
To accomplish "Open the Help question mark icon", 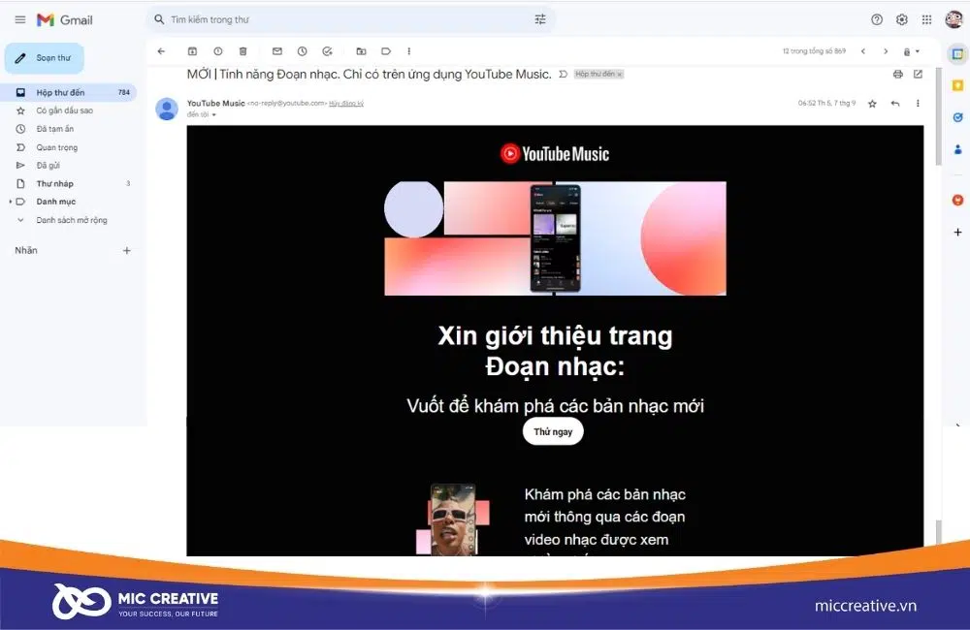I will pyautogui.click(x=877, y=19).
